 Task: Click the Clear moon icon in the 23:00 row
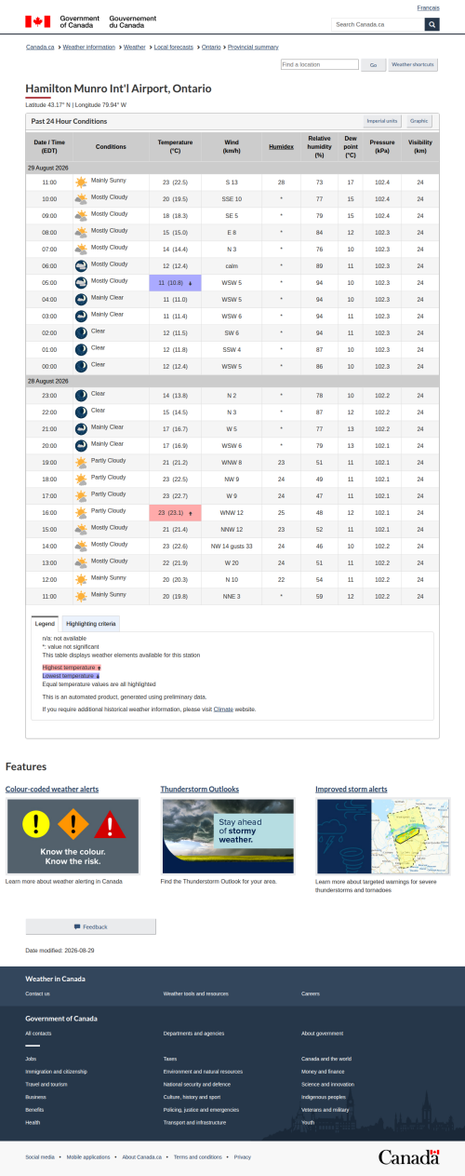81,396
